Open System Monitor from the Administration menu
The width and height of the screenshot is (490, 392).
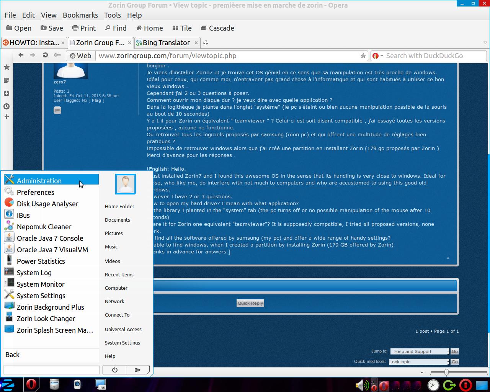click(x=41, y=284)
